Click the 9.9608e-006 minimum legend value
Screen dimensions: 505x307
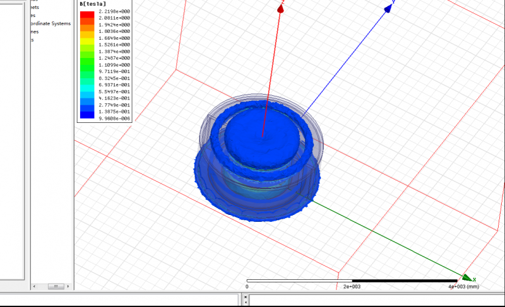[115, 118]
